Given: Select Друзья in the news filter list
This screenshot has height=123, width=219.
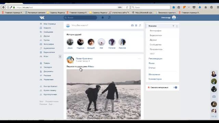Looking at the screenshot, I should 153,40.
